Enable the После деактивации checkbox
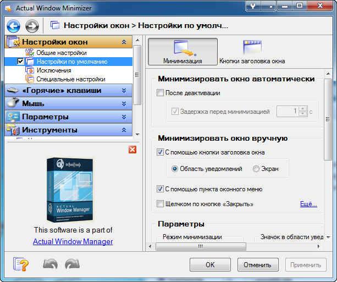The height and width of the screenshot is (282, 337). (x=161, y=93)
